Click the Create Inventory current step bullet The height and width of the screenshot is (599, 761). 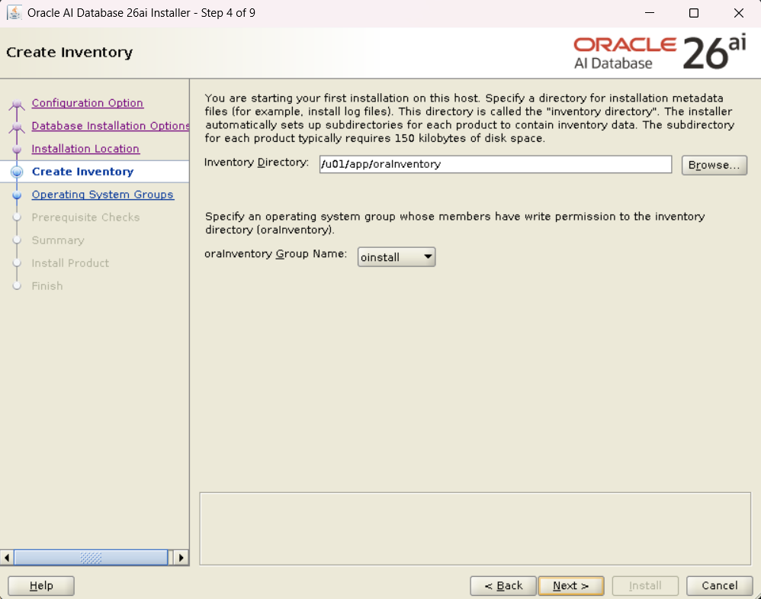coord(17,172)
